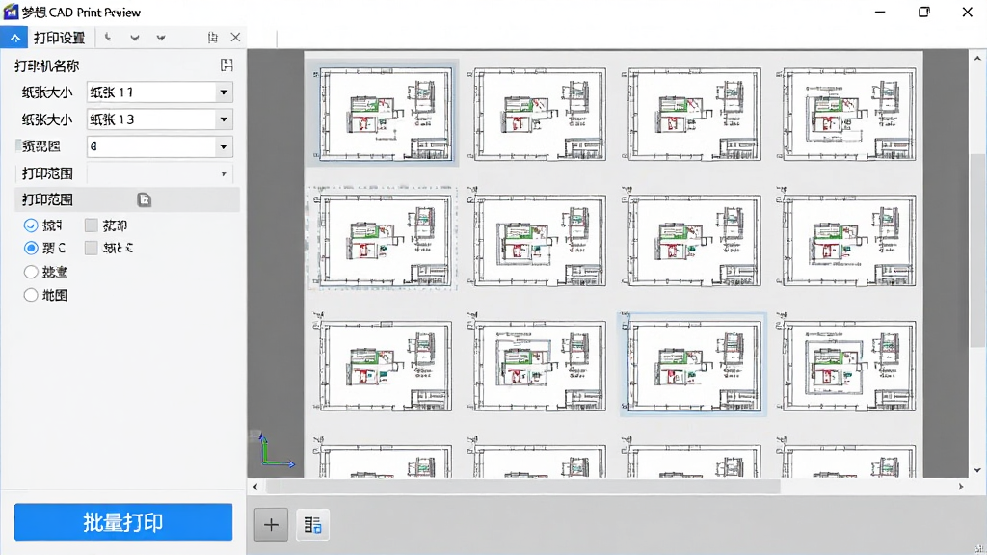987x555 pixels.
Task: Click the page icon in 打印范围 section header
Action: tap(145, 199)
